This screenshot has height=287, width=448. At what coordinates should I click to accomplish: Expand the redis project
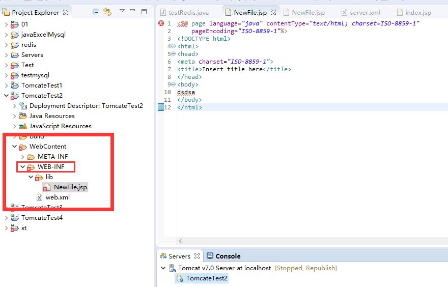tap(6, 45)
